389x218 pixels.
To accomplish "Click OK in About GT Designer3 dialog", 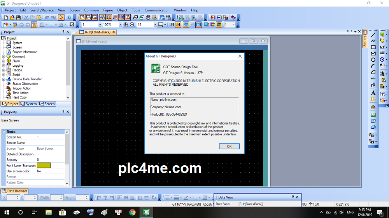I will click(x=229, y=146).
